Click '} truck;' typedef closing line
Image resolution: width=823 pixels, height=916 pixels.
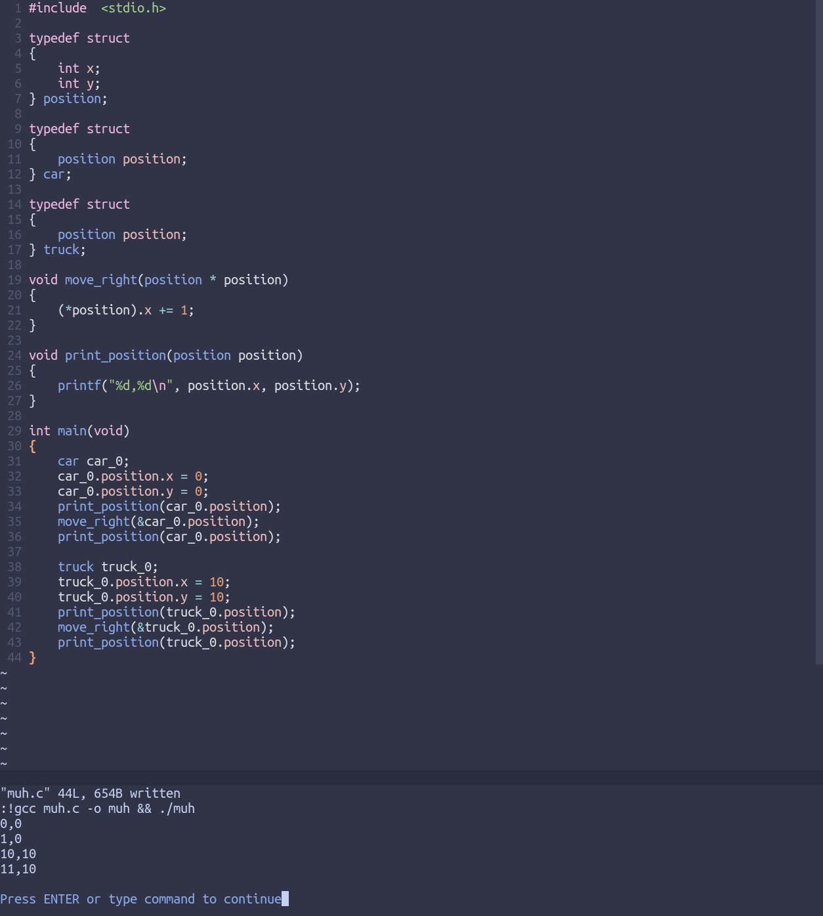coord(58,250)
